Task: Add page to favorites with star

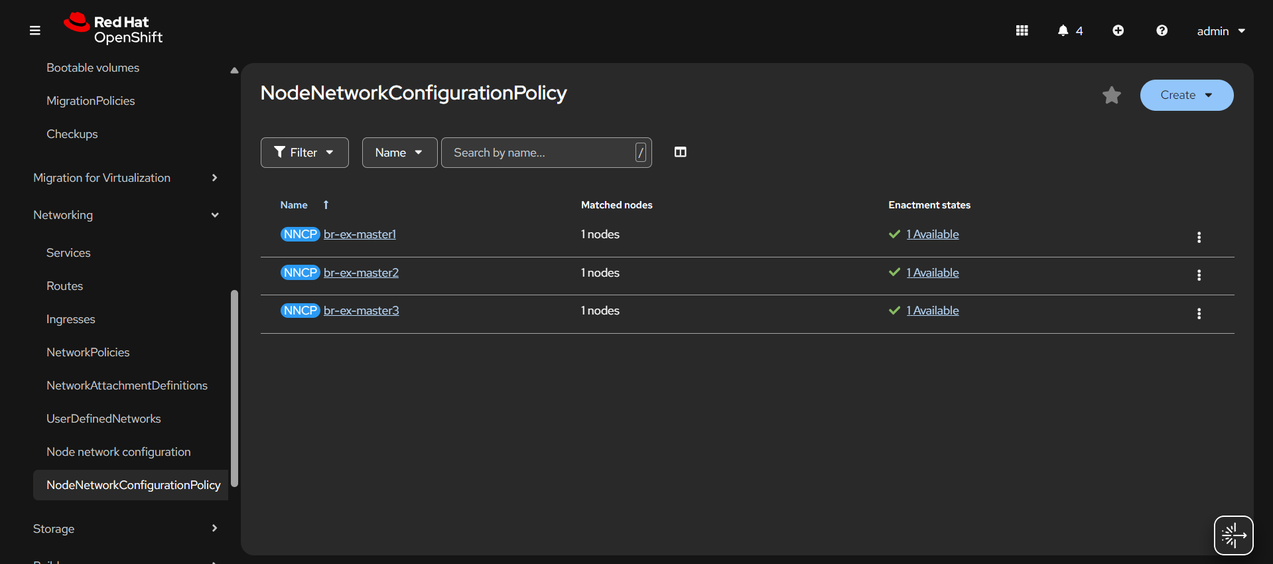Action: (1111, 96)
